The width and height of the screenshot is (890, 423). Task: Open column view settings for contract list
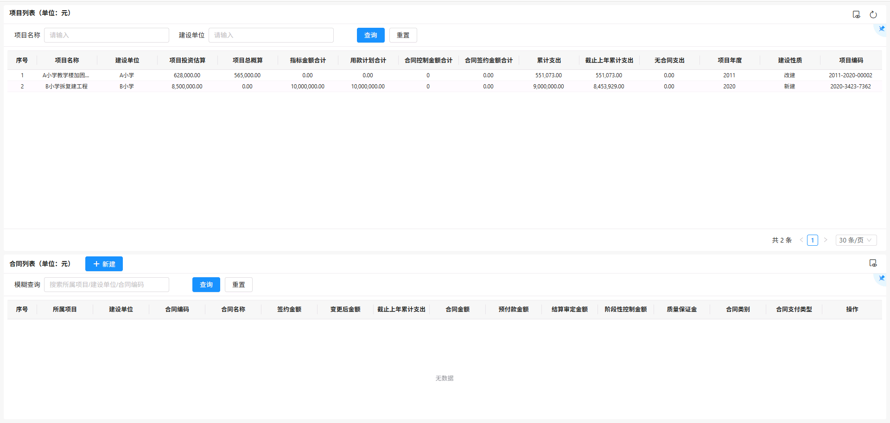(873, 263)
